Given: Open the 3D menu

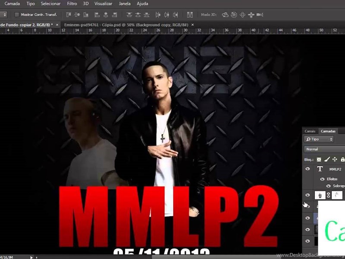Looking at the screenshot, I should [86, 4].
